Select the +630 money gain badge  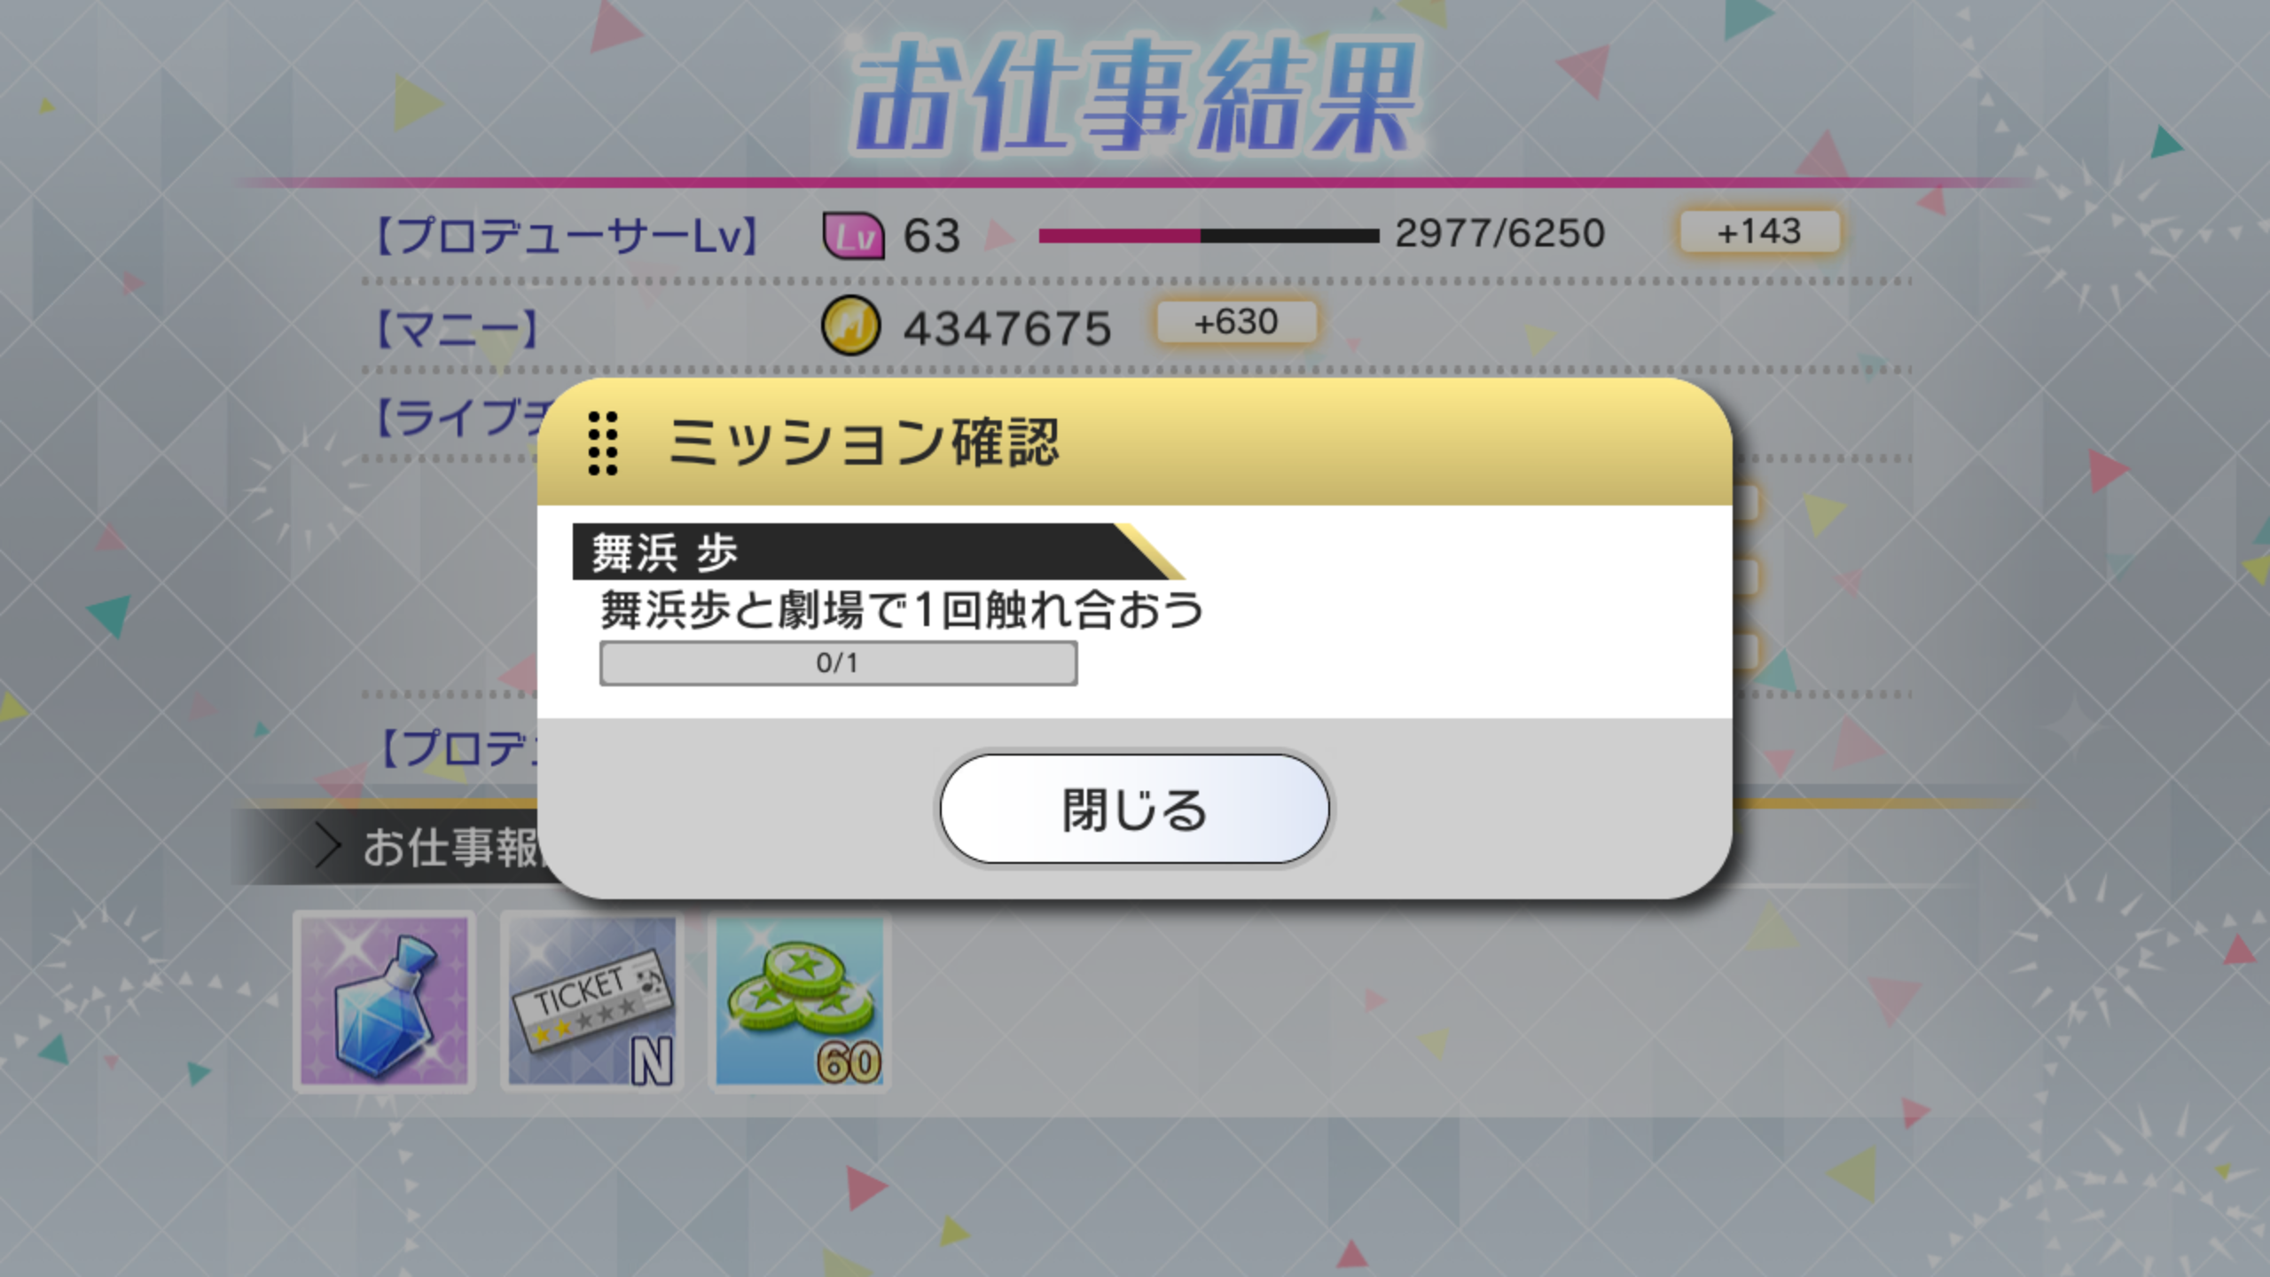tap(1236, 322)
